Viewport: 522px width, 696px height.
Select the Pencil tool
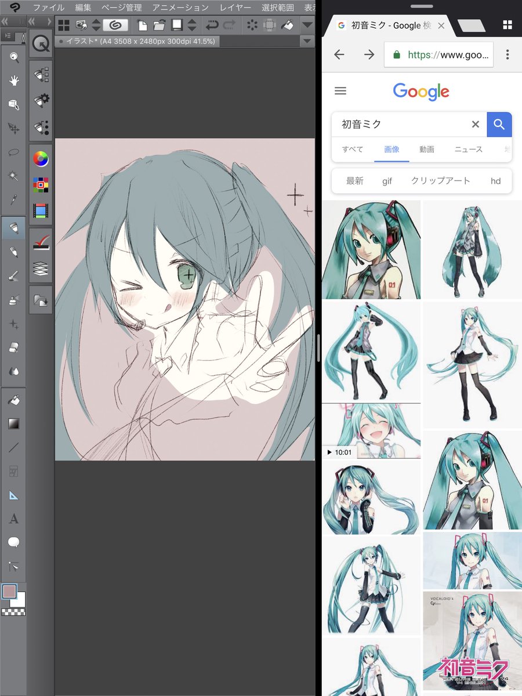(13, 252)
